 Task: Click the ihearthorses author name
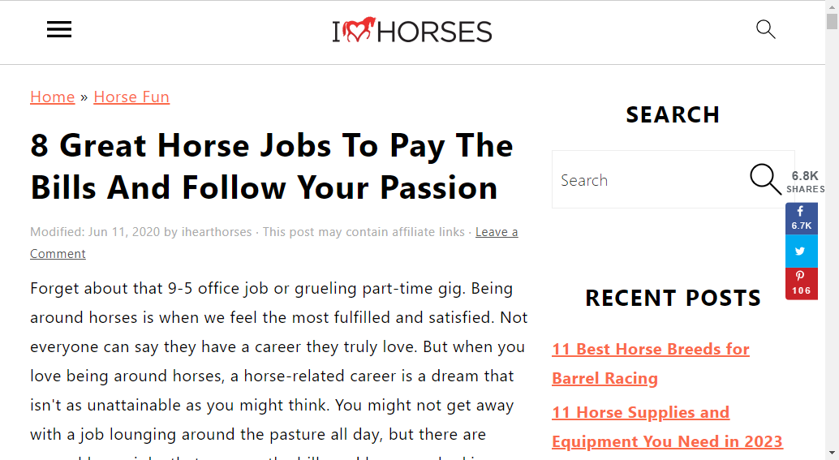[217, 232]
